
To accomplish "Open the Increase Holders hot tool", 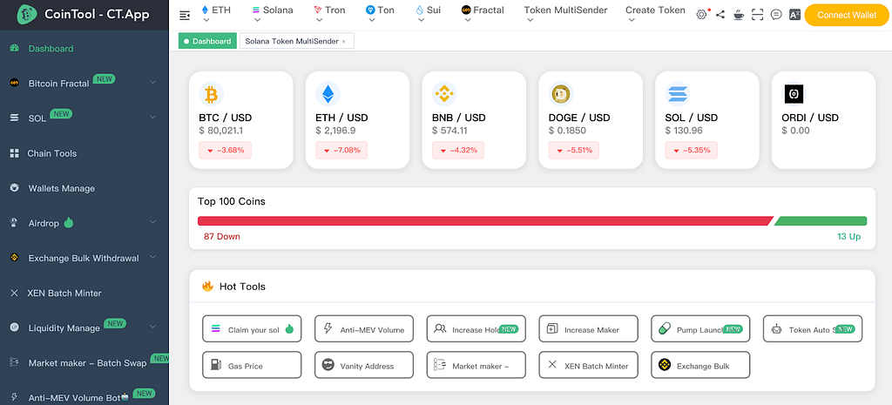I will point(476,328).
